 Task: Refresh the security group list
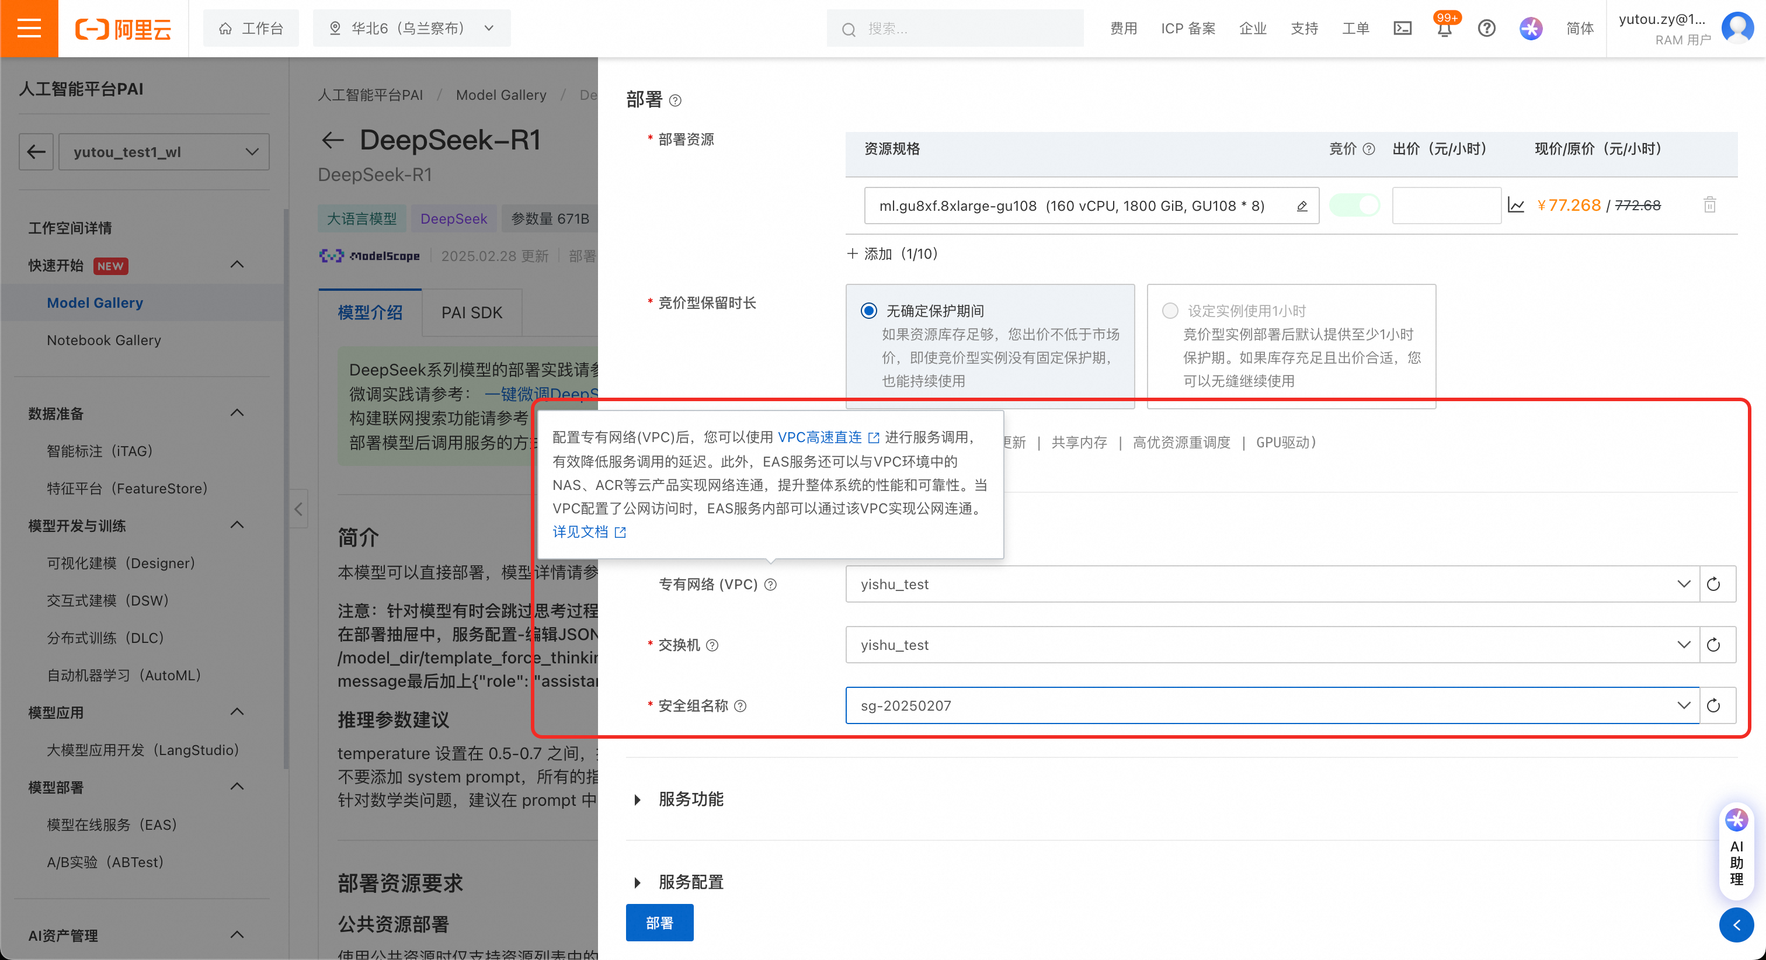[1713, 705]
